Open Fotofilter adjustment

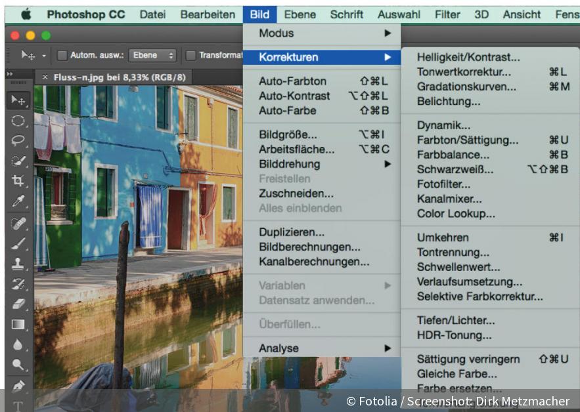[491, 184]
